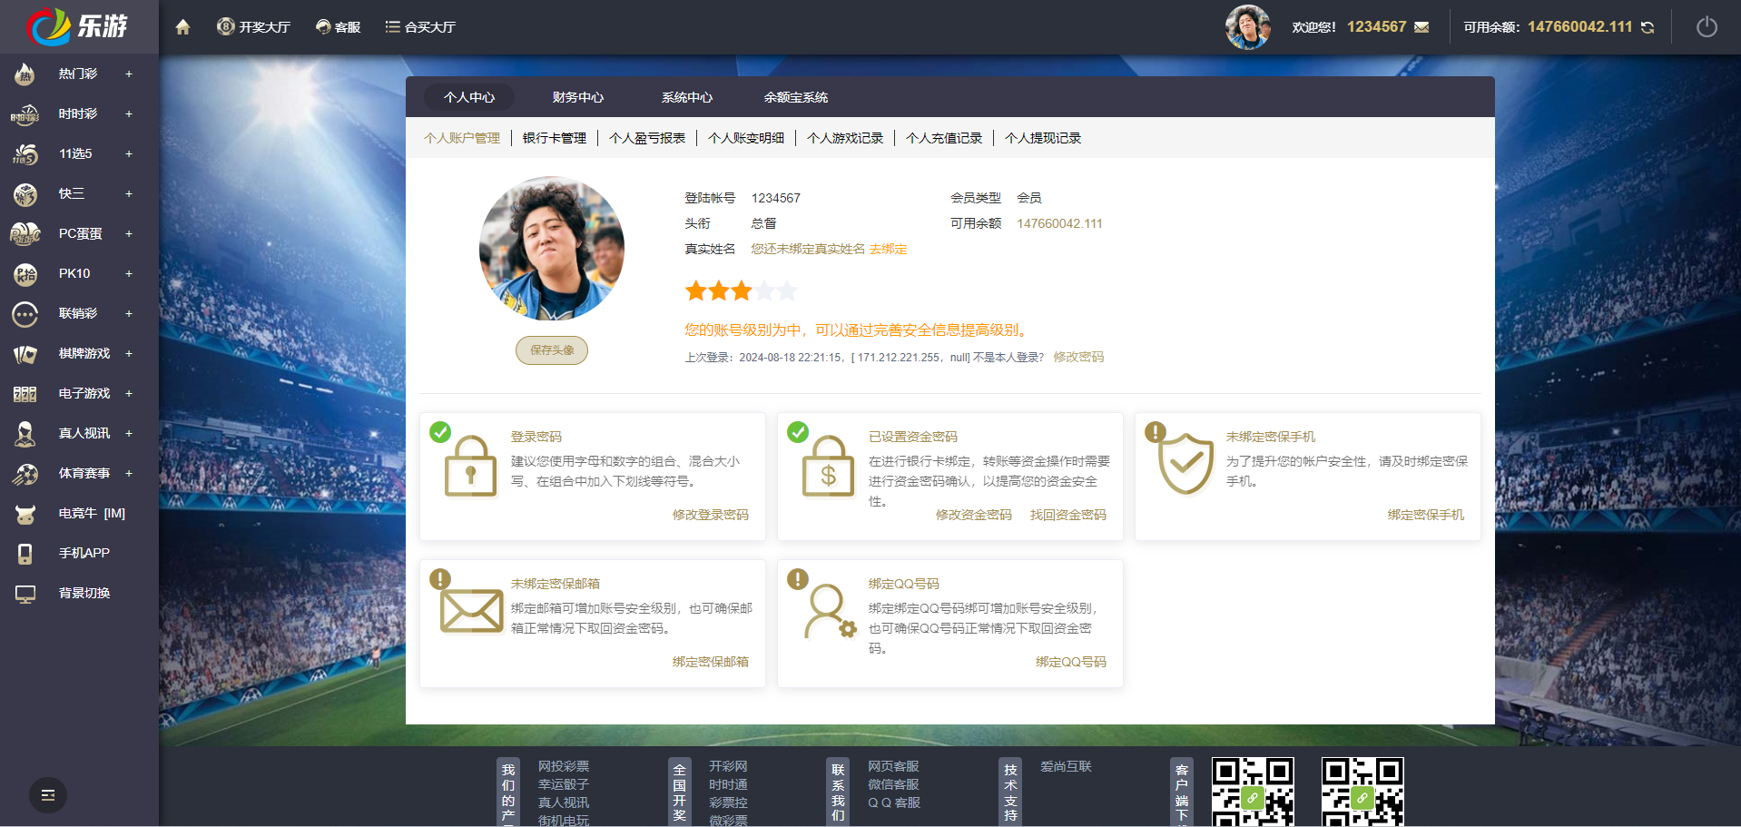Click the header user avatar

click(x=1248, y=27)
